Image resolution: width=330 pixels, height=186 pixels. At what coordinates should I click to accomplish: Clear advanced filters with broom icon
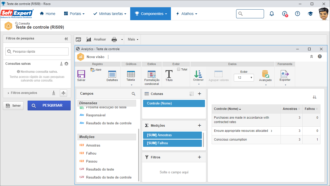point(54,93)
